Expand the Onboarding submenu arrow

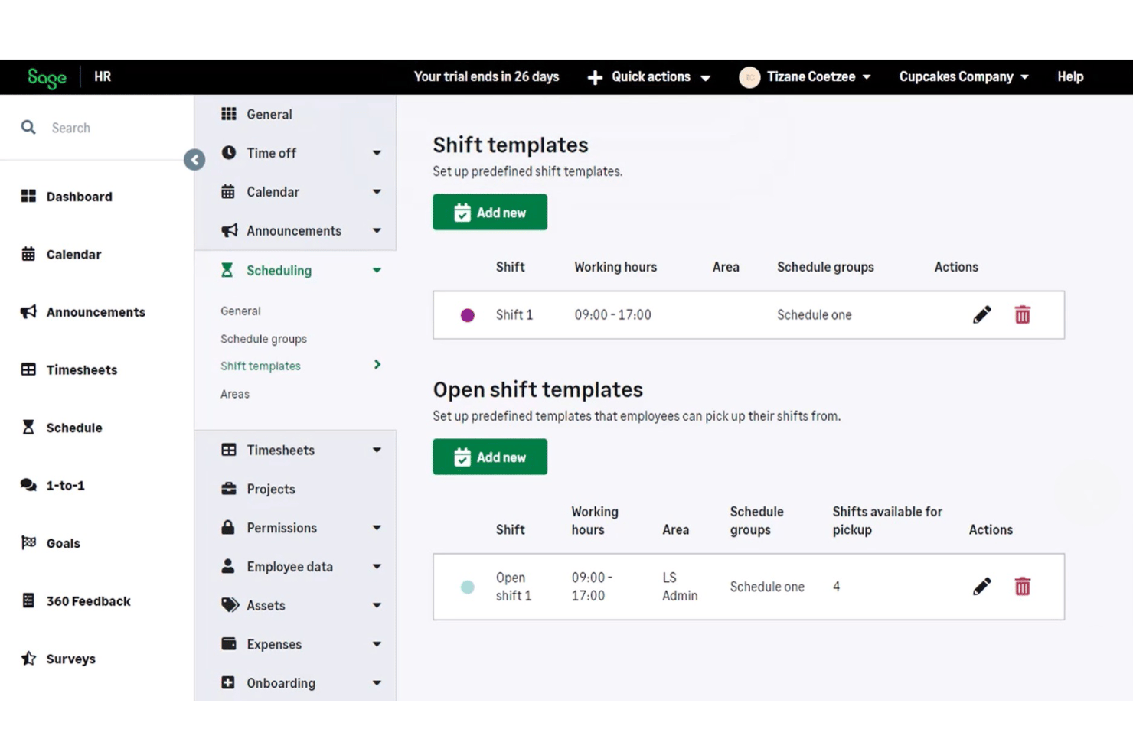[377, 683]
